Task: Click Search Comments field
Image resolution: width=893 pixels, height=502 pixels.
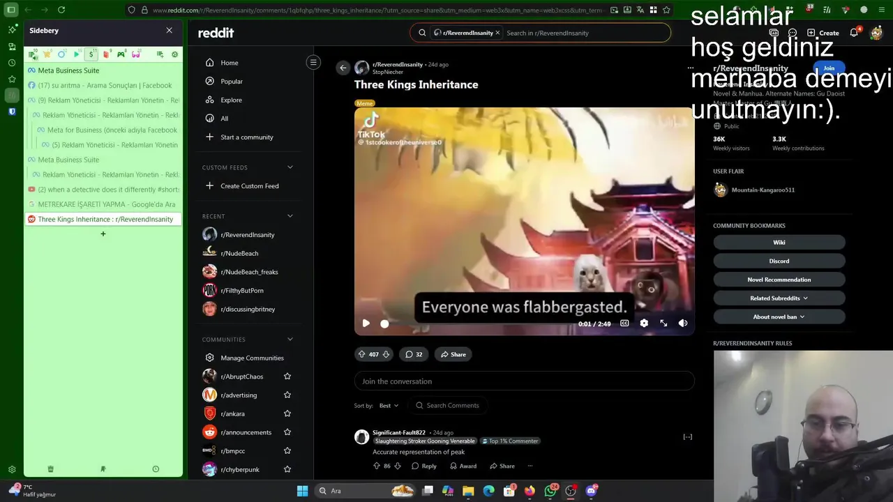Action: pyautogui.click(x=448, y=406)
